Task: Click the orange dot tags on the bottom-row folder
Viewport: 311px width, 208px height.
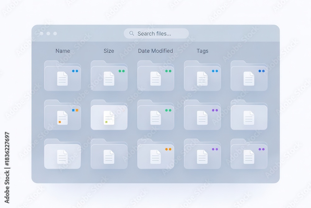Action: 168,149
